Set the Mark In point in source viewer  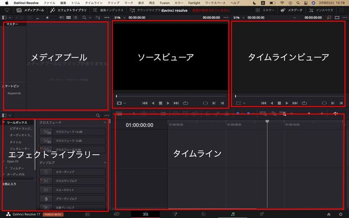[x=214, y=103]
